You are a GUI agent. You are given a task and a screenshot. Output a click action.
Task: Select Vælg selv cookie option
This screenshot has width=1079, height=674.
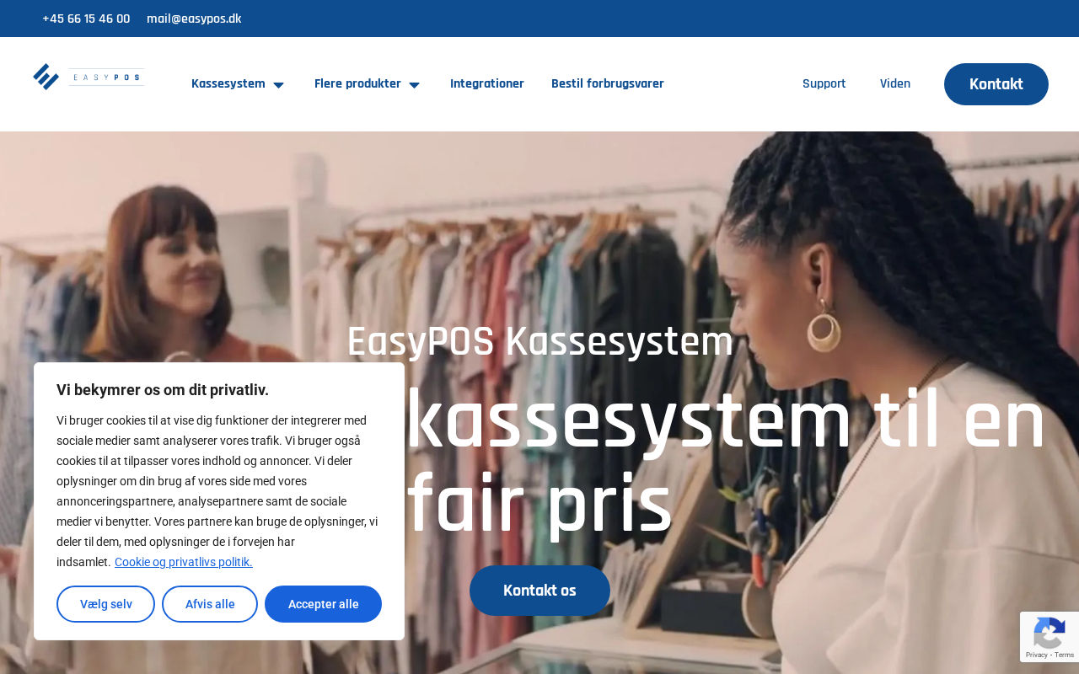click(106, 604)
